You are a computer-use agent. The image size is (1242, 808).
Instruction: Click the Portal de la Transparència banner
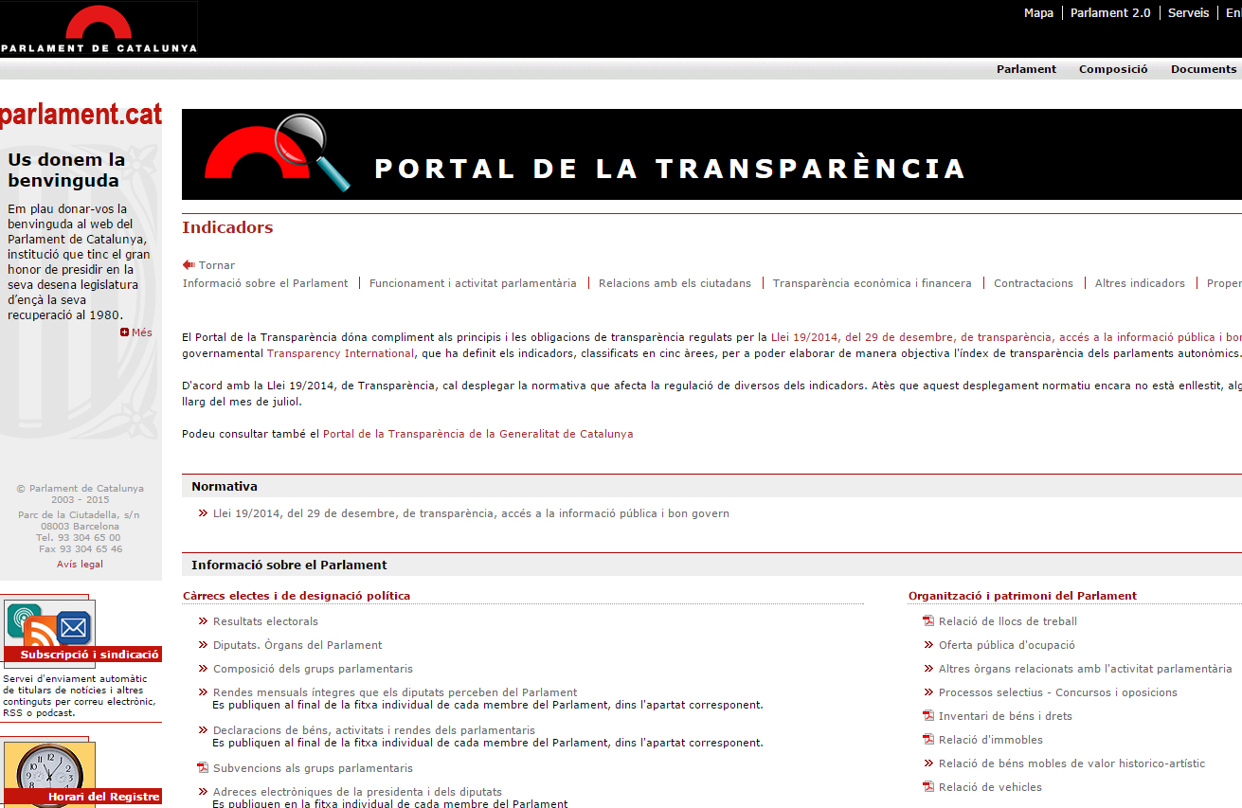click(x=711, y=154)
